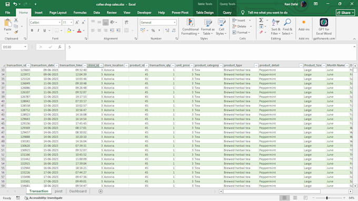
Task: Open Conditional Formatting menu
Action: (190, 27)
